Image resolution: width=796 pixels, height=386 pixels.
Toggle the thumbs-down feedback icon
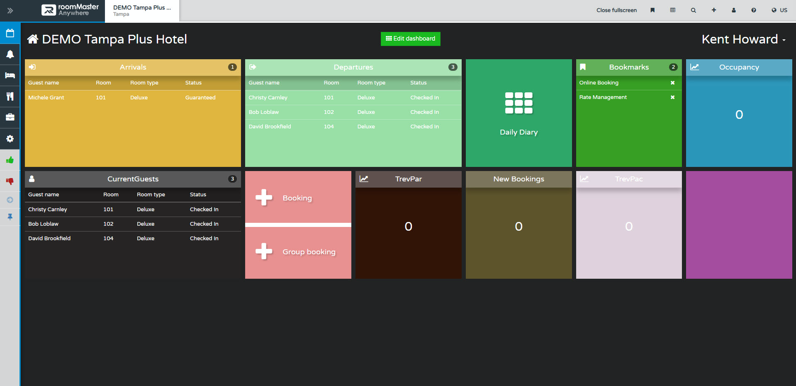pos(10,181)
